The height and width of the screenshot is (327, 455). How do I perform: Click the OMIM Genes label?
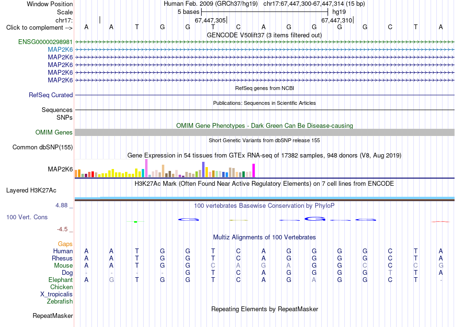coord(54,132)
